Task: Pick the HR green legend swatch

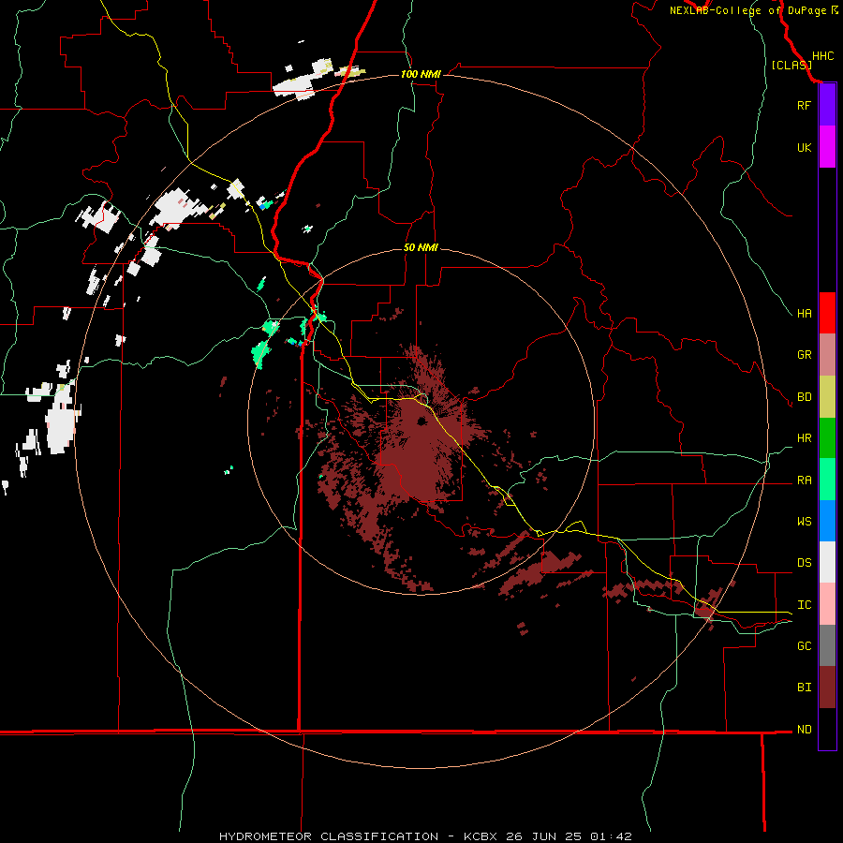Action: [x=827, y=438]
